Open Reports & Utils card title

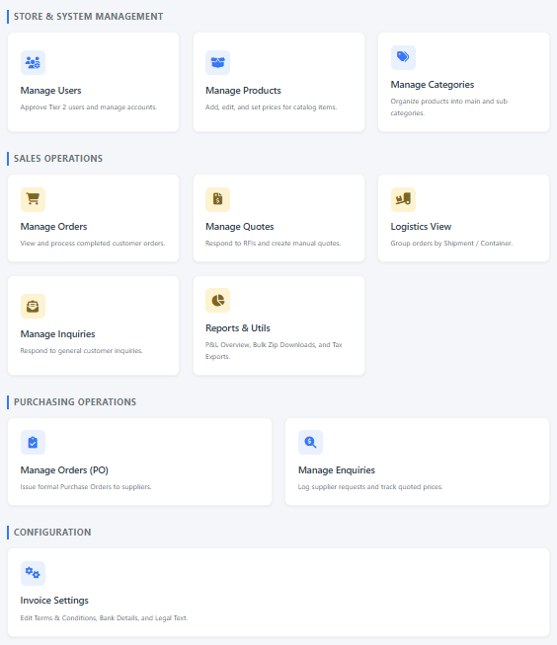pos(238,328)
